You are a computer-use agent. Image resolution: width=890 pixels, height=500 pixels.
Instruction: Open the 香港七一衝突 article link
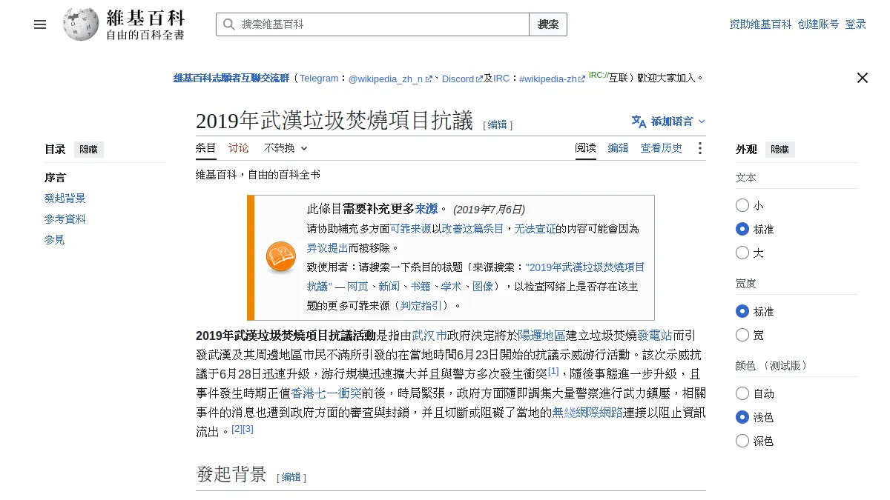click(326, 393)
